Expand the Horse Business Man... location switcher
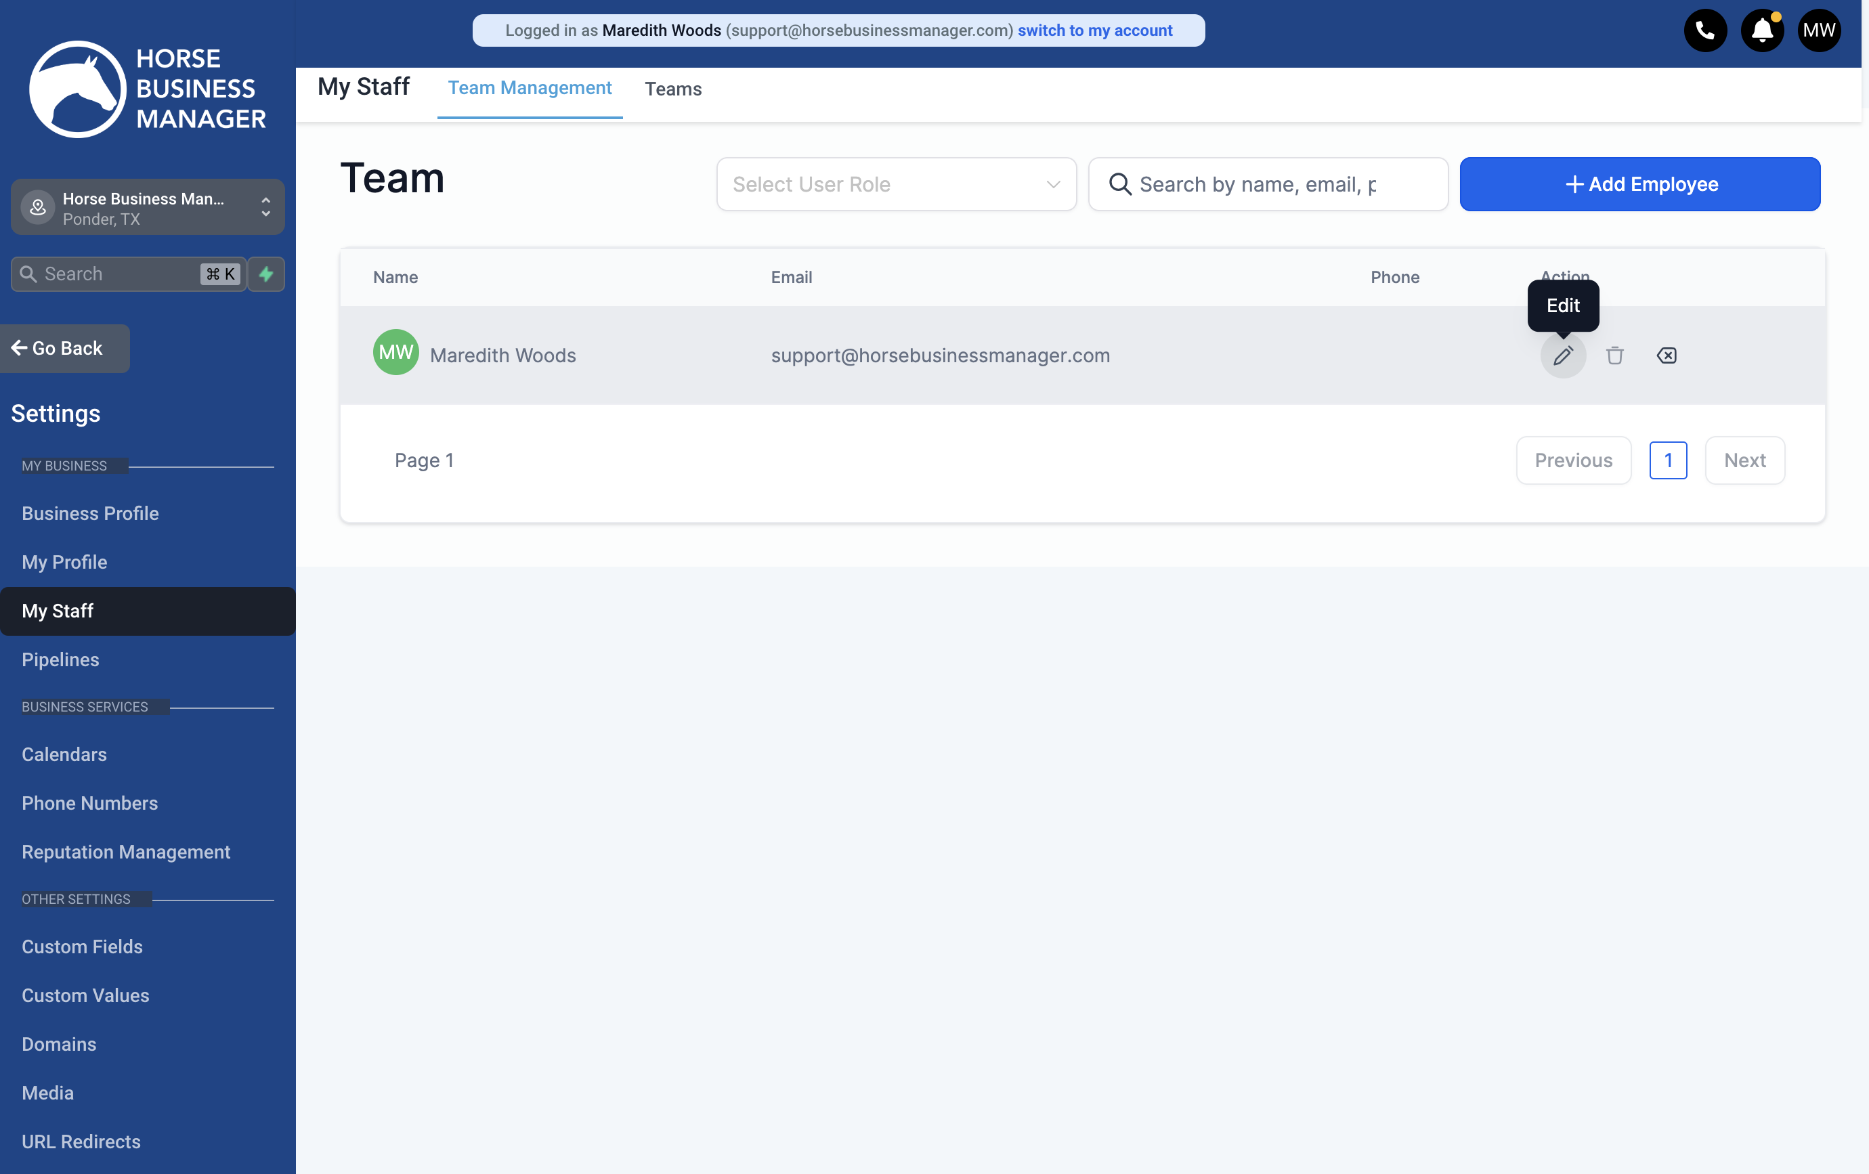This screenshot has height=1174, width=1869. pyautogui.click(x=148, y=208)
